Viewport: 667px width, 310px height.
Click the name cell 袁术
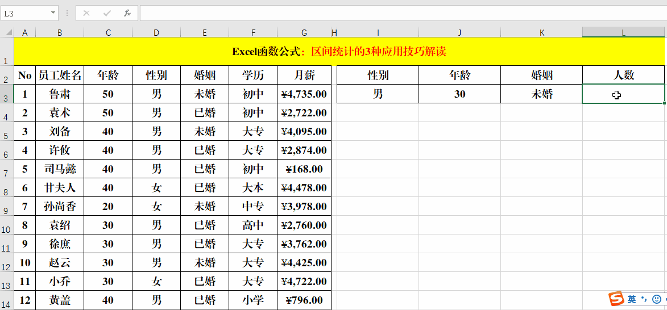(x=60, y=112)
